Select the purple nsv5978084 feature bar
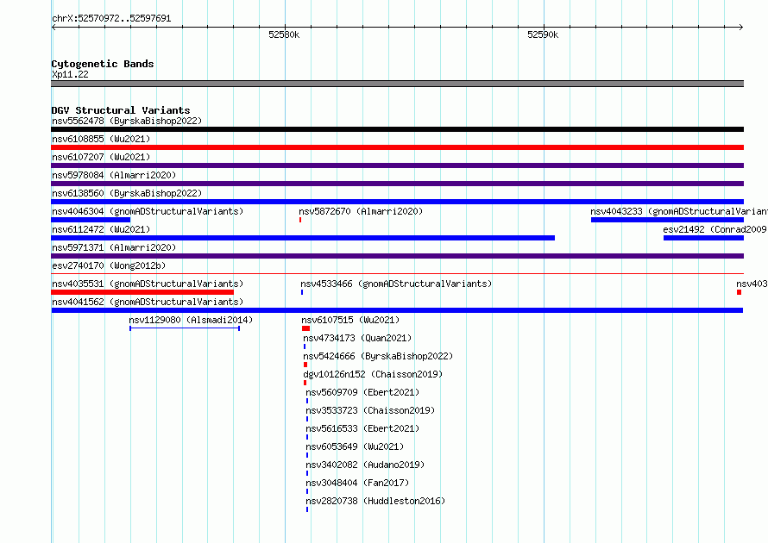The height and width of the screenshot is (543, 768). coord(397,184)
